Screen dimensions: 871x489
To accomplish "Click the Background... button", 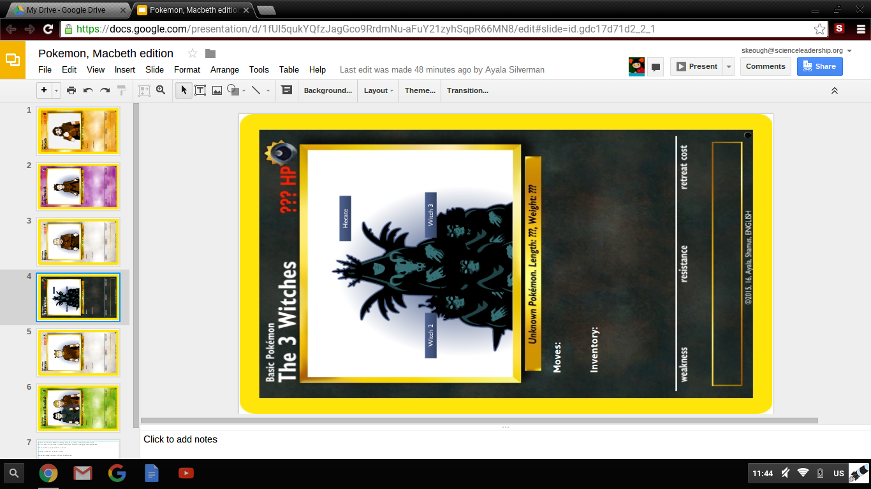I will 328,90.
